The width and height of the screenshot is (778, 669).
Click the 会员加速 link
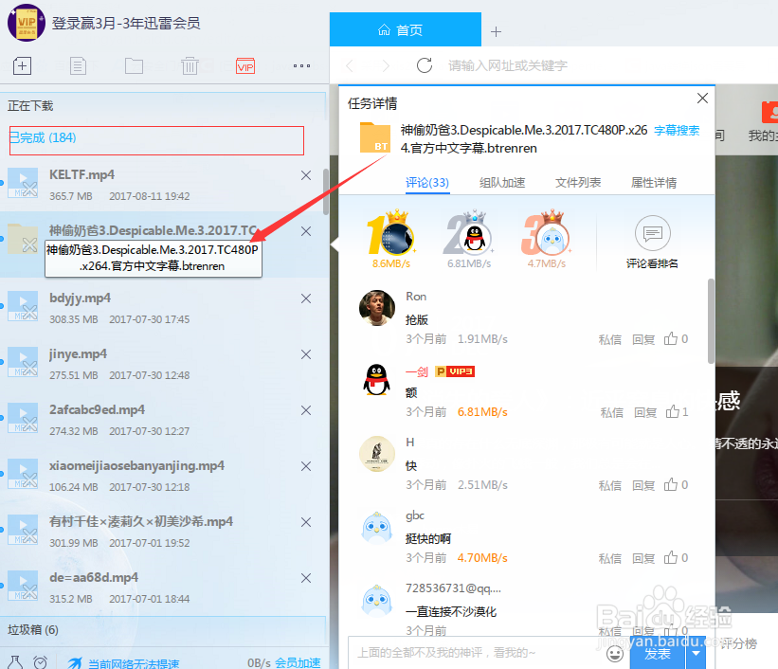[298, 662]
